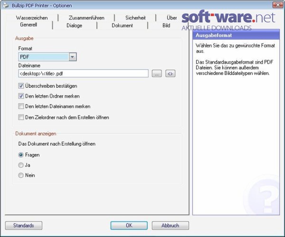This screenshot has width=285, height=237.
Task: Select the Nein radio button
Action: point(21,175)
